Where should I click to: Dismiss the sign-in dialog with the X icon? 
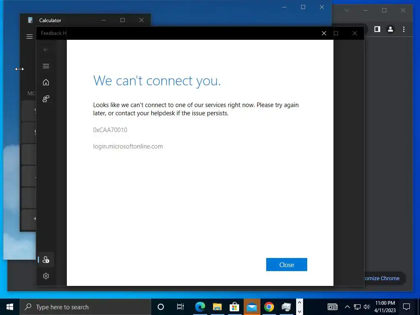324,33
